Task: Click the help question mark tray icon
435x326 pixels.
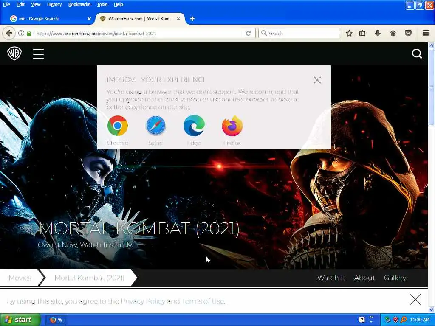Action: coord(362,320)
